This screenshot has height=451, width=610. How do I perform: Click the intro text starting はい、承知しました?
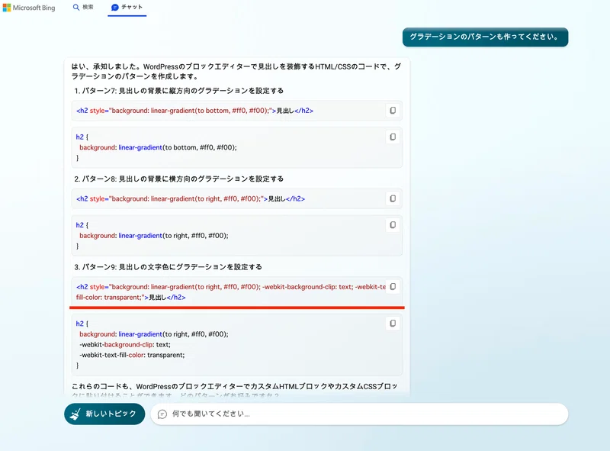236,71
